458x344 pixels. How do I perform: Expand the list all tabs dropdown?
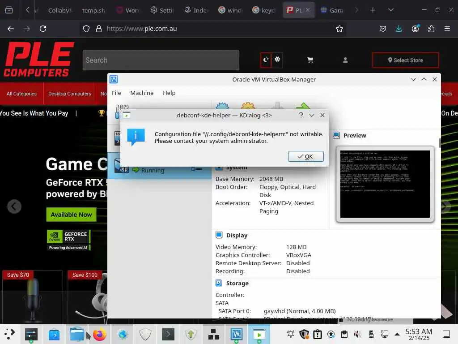click(390, 10)
